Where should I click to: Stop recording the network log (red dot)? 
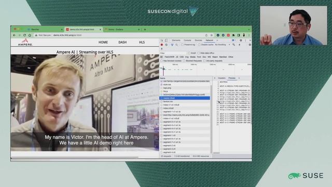[162, 45]
